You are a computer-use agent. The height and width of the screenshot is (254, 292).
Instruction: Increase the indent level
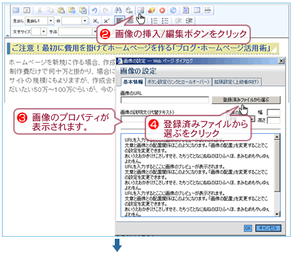click(189, 21)
